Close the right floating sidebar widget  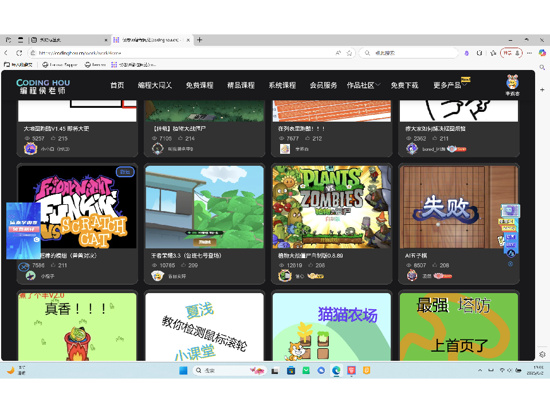pos(510,264)
